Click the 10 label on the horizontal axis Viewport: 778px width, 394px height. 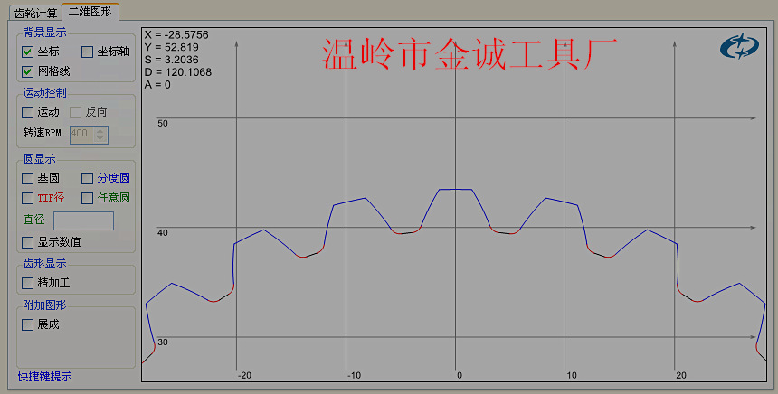pyautogui.click(x=572, y=376)
